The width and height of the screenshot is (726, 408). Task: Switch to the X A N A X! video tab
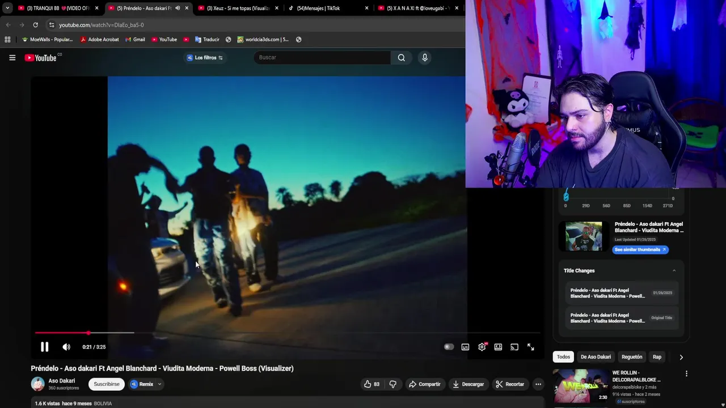point(417,8)
